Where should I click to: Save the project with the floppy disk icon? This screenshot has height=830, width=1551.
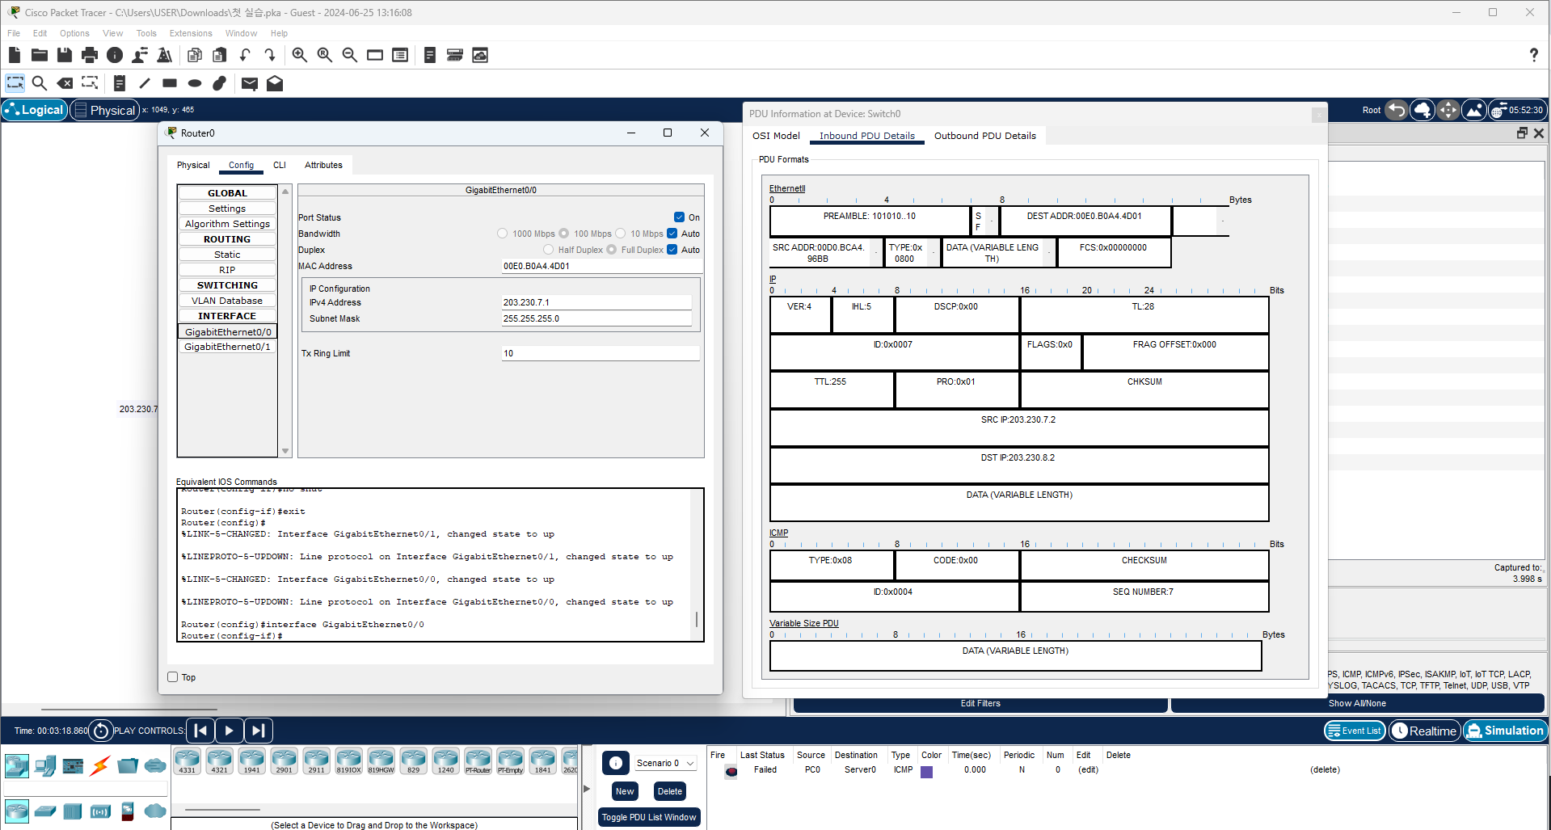[x=65, y=55]
